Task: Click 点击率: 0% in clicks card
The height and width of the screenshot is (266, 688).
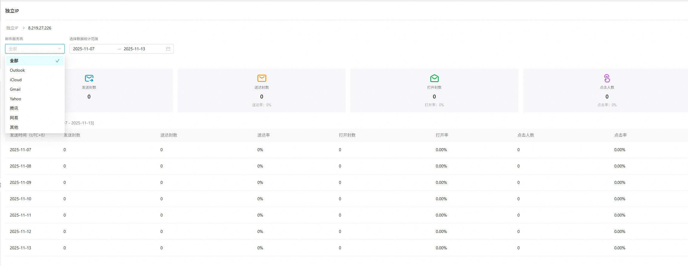Action: click(x=607, y=105)
